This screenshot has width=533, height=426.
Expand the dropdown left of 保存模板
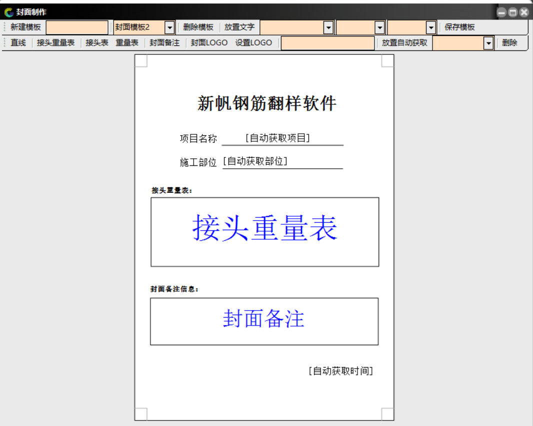431,27
